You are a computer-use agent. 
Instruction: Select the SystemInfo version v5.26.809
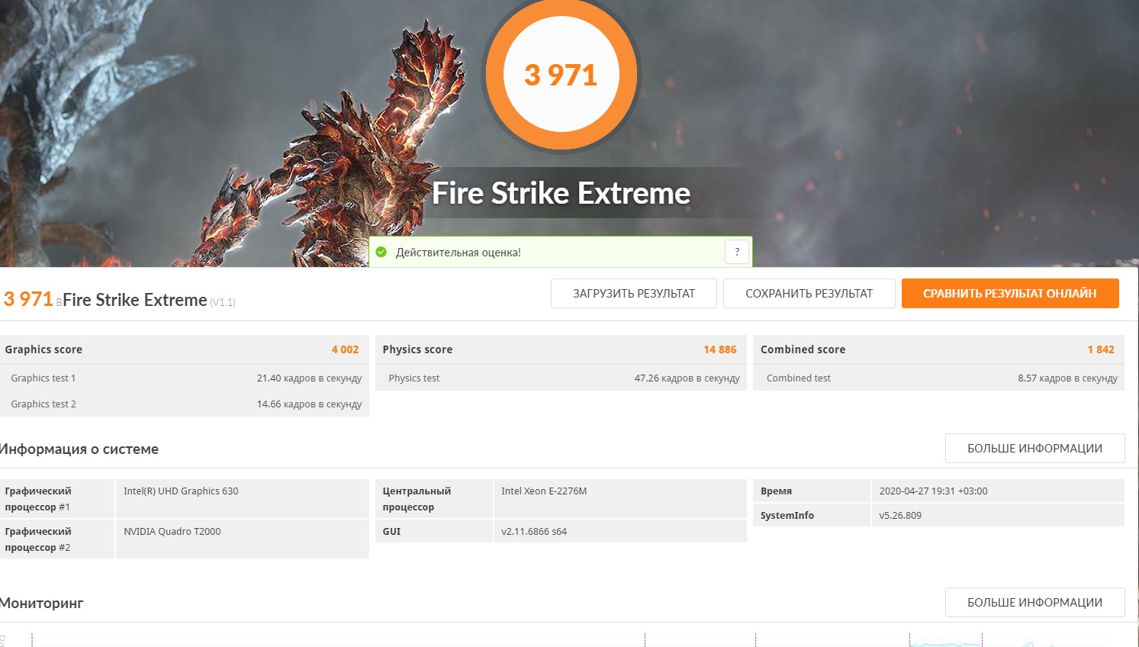[900, 516]
